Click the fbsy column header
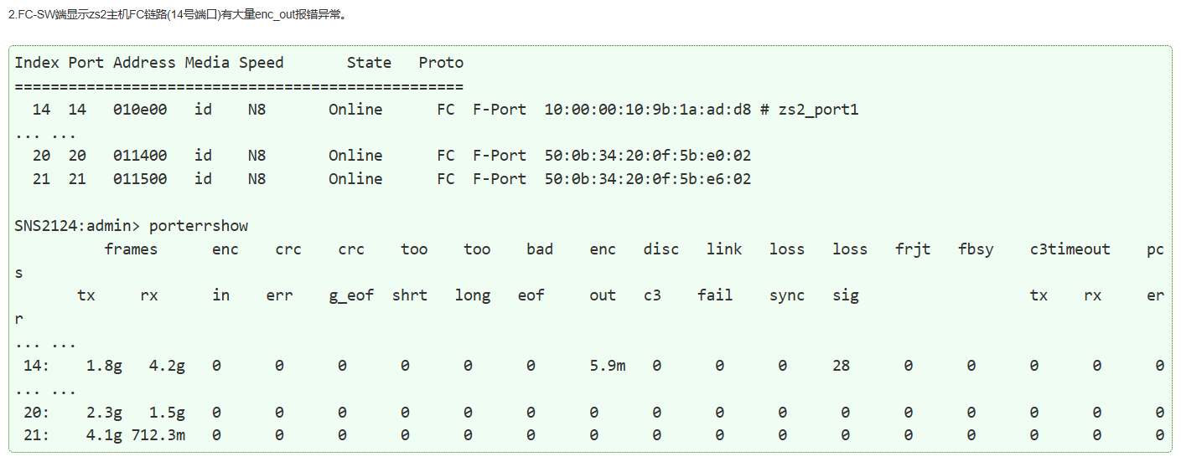 (976, 249)
